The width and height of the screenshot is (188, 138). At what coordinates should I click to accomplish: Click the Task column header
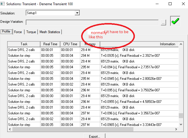point(24,44)
